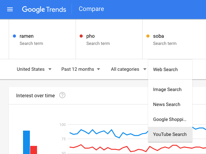Click the Google Trends logo

44,9
